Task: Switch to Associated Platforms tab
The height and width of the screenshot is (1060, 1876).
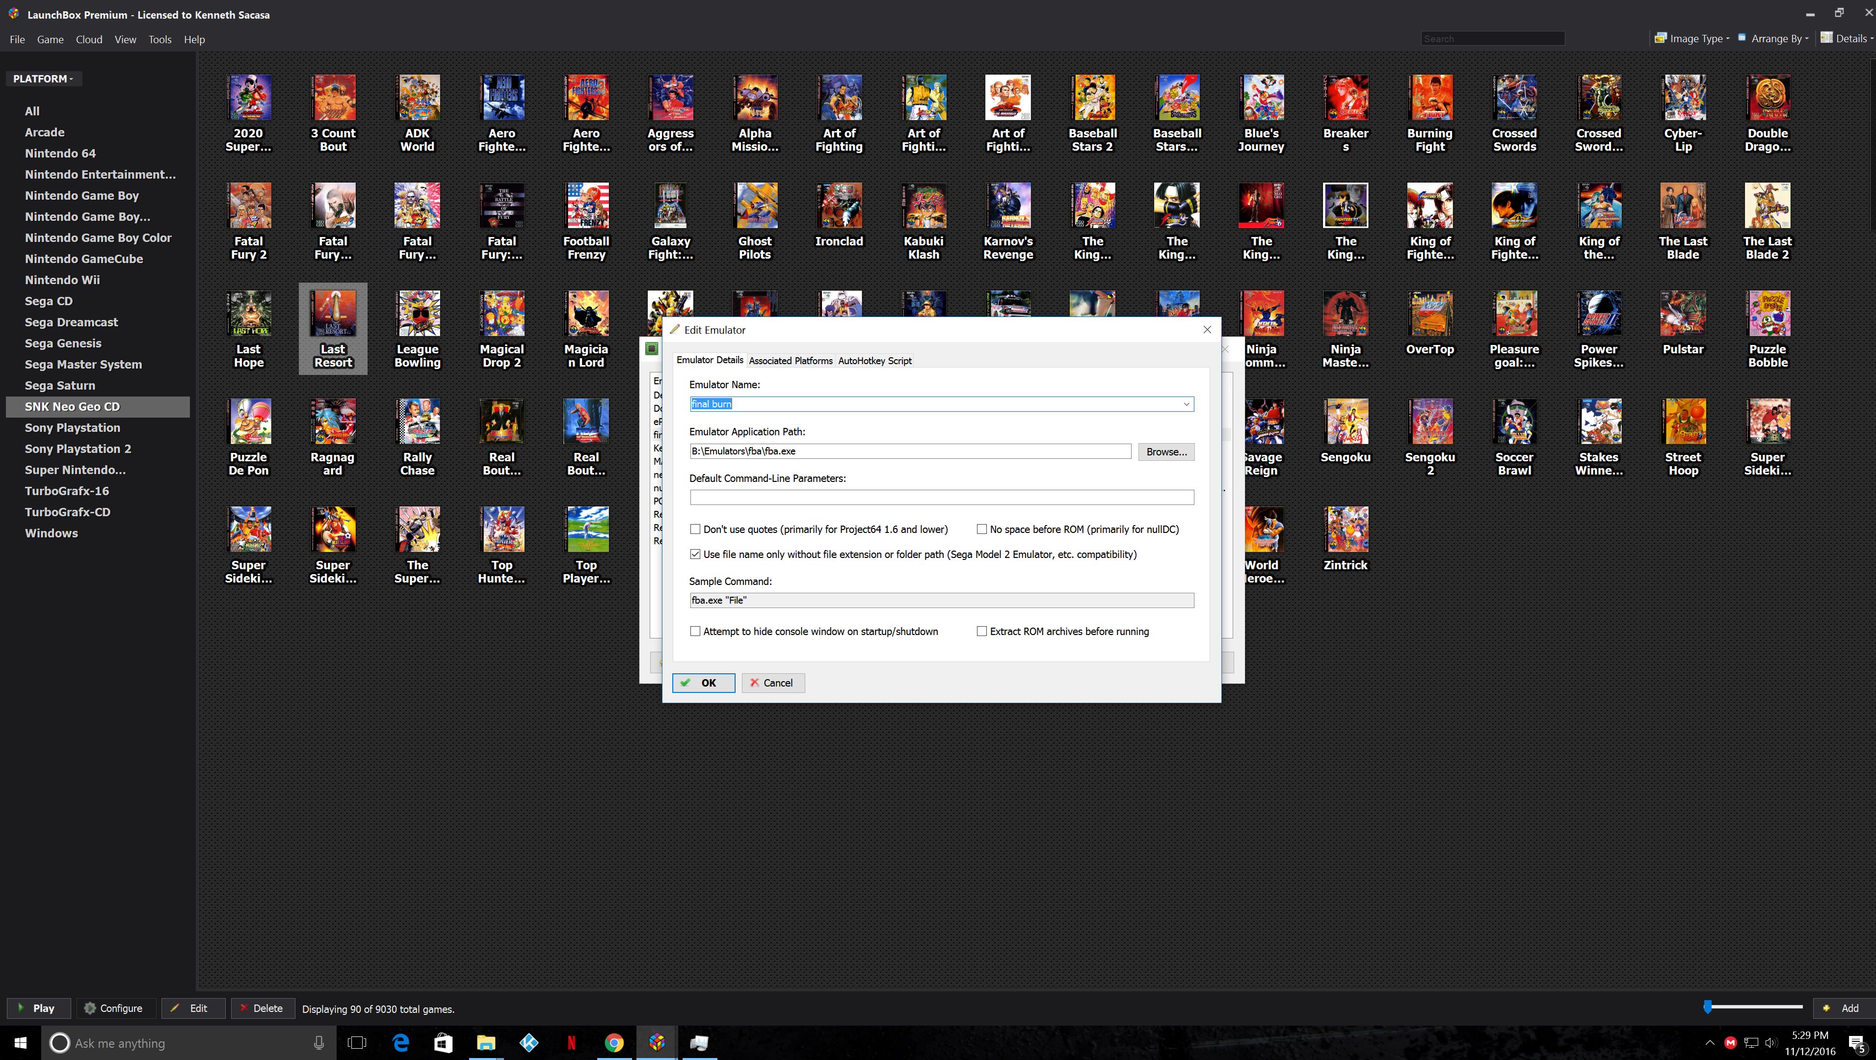Action: (x=790, y=361)
